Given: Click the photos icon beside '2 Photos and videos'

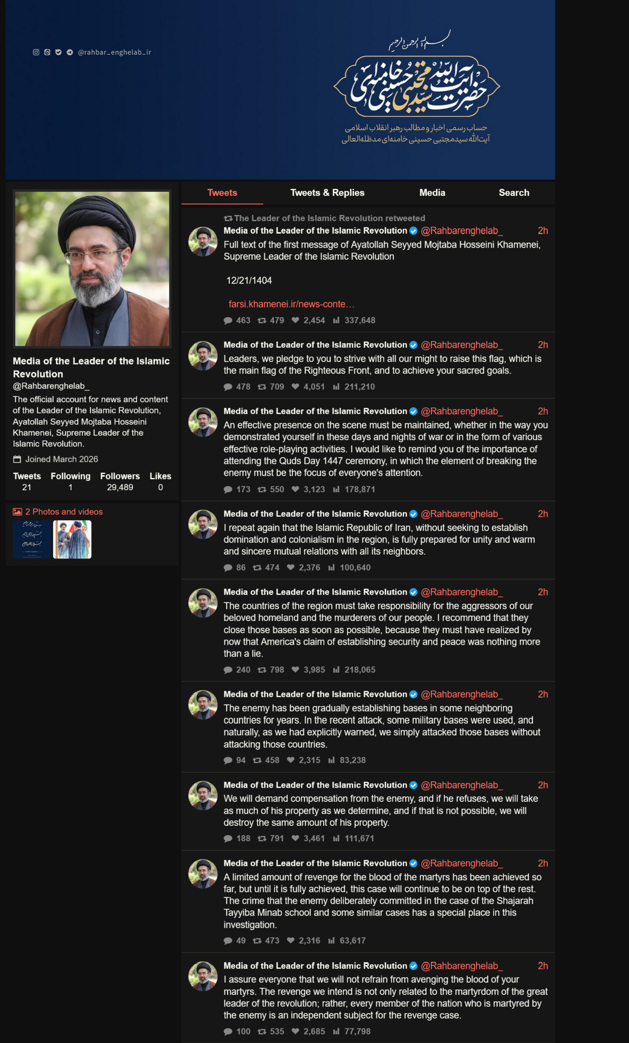Looking at the screenshot, I should [x=18, y=512].
